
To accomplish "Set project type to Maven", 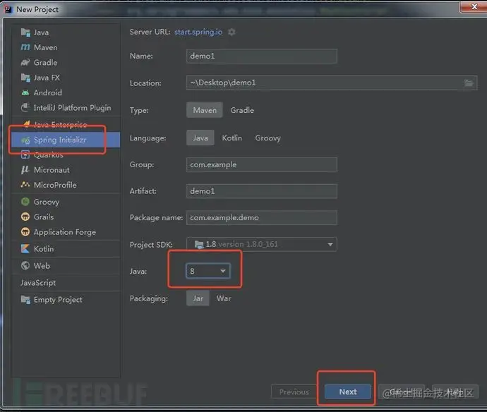I will pyautogui.click(x=205, y=110).
